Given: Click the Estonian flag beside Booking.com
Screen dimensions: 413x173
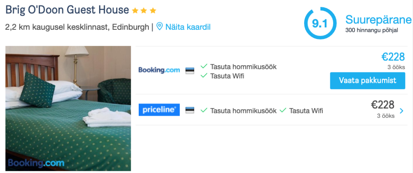Looking at the screenshot, I should point(190,71).
